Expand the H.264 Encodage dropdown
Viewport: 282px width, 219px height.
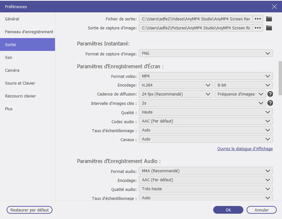tap(175, 85)
